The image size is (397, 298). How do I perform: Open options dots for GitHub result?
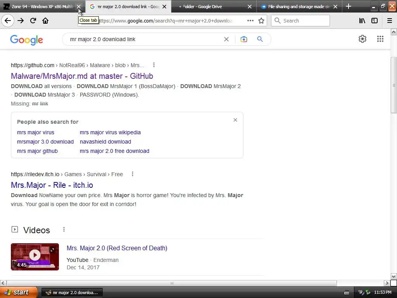[154, 65]
